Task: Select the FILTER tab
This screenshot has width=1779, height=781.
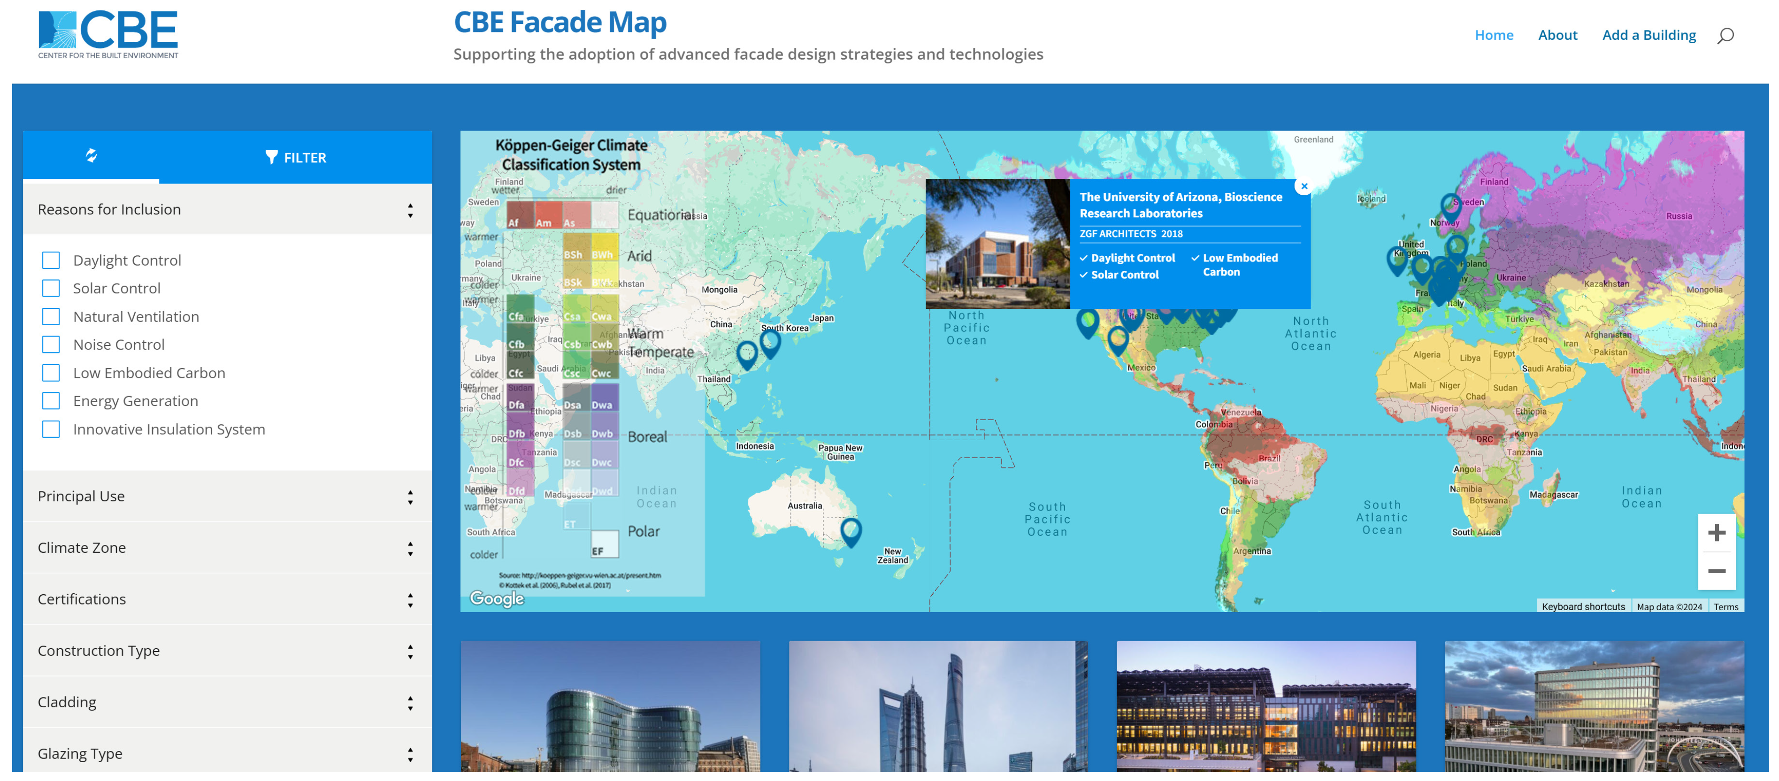Action: click(x=296, y=157)
